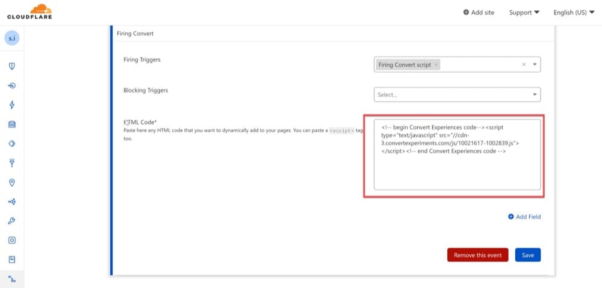This screenshot has width=602, height=288.
Task: Open the Blocking Triggers Select field
Action: click(x=458, y=95)
